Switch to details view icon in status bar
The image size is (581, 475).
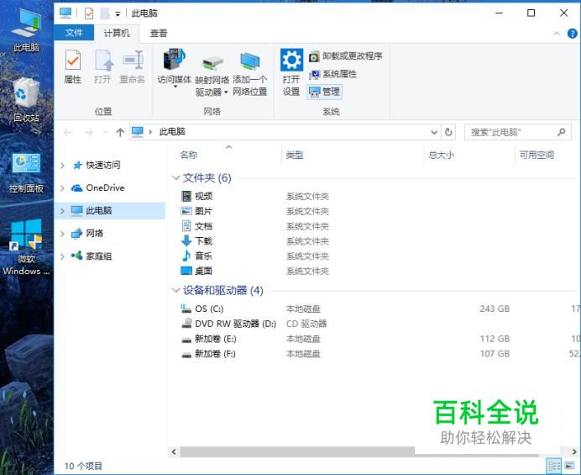554,466
